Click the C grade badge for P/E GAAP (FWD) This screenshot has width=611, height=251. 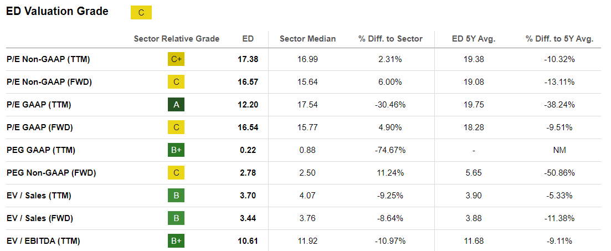point(176,127)
